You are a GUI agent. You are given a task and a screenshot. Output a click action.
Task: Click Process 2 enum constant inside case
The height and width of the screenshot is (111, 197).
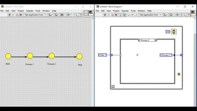pos(166,55)
